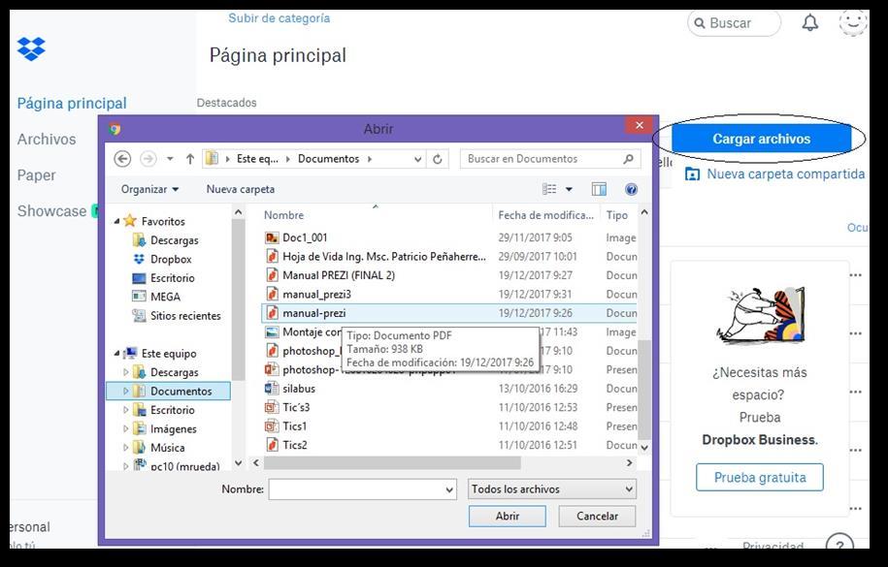Click the Cancelar button
Screen dimensions: 888x567
[x=597, y=516]
